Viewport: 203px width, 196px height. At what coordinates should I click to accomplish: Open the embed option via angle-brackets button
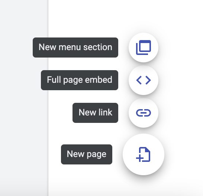(x=144, y=80)
